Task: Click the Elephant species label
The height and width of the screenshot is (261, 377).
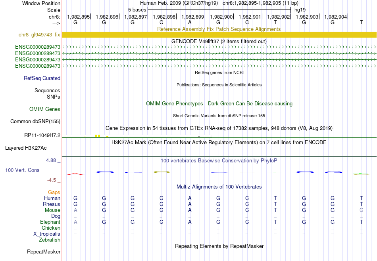Action: pyautogui.click(x=50, y=222)
